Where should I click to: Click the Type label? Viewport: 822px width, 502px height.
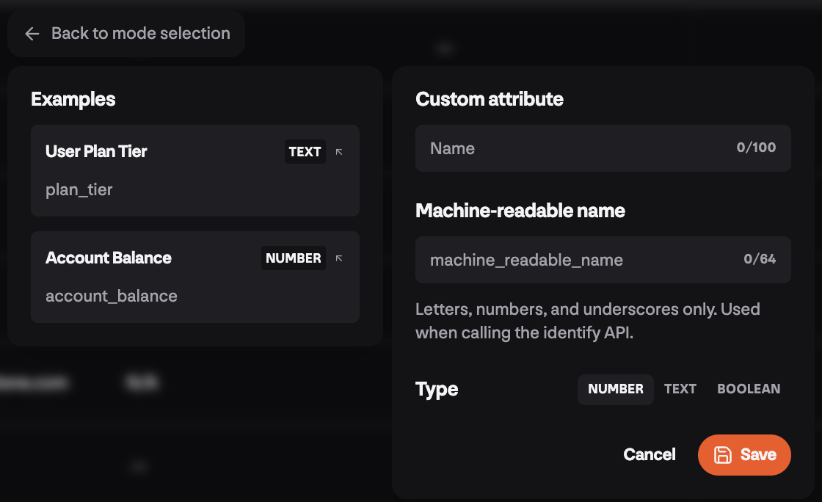pos(437,389)
